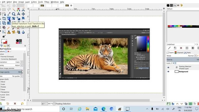
Task: Select the Scissors Select tool
Action: (x=23, y=9)
